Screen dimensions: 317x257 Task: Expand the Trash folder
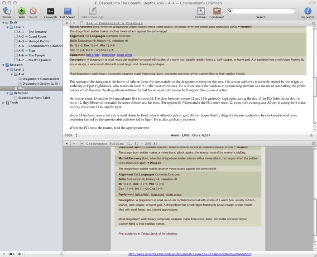click(x=3, y=102)
